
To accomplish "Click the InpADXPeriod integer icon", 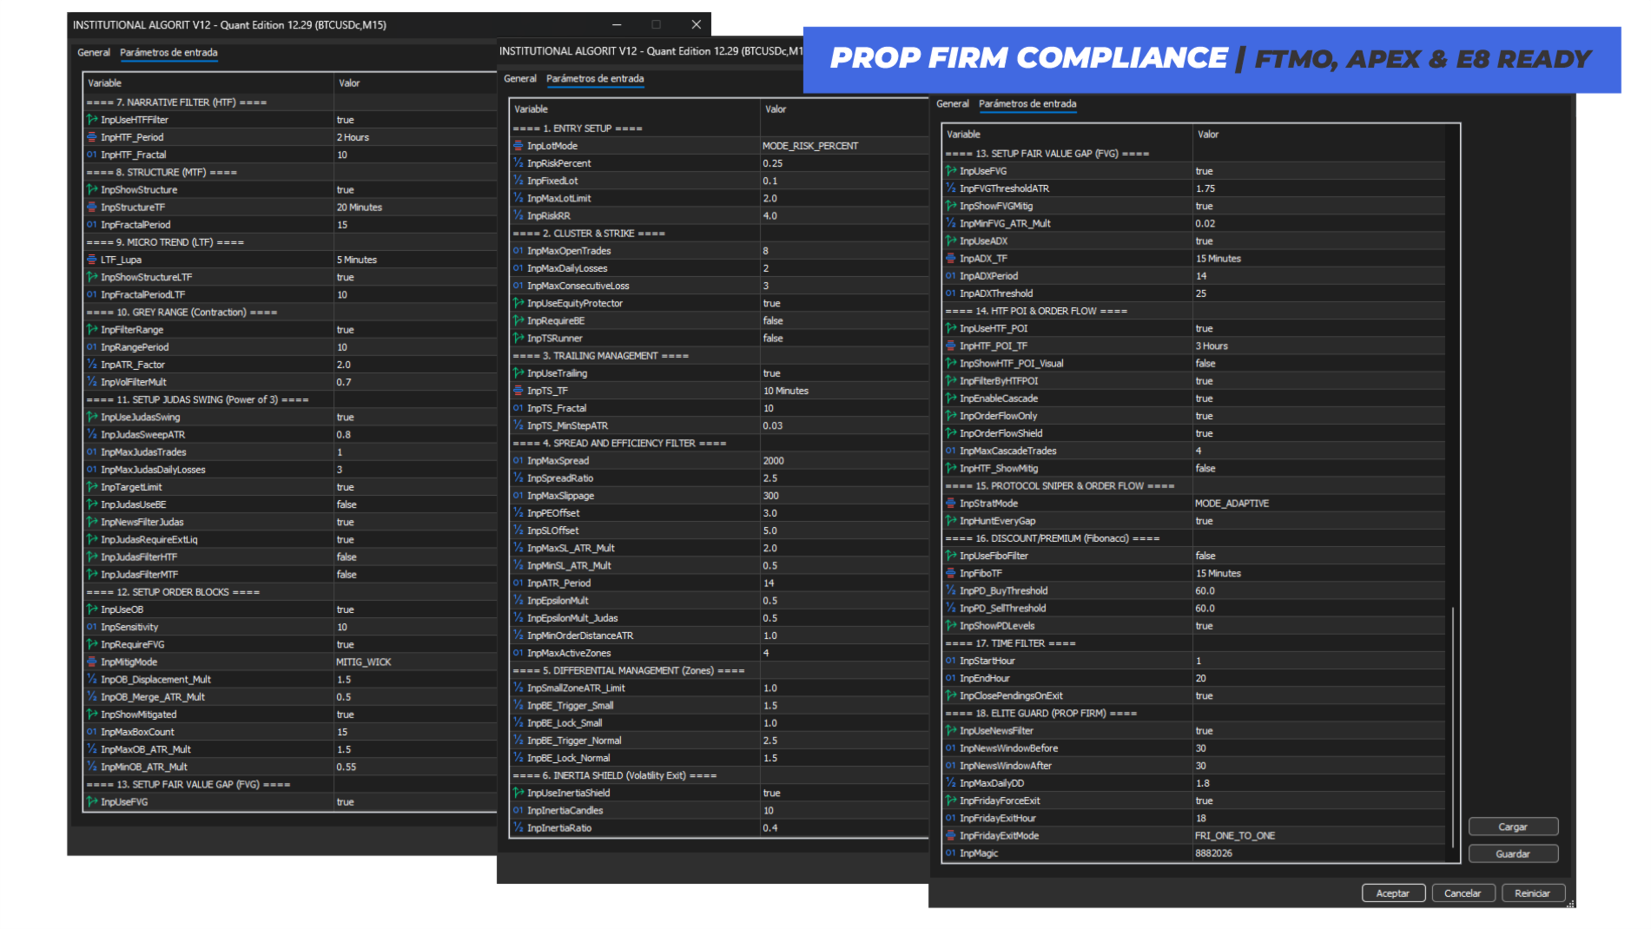I will pos(950,276).
